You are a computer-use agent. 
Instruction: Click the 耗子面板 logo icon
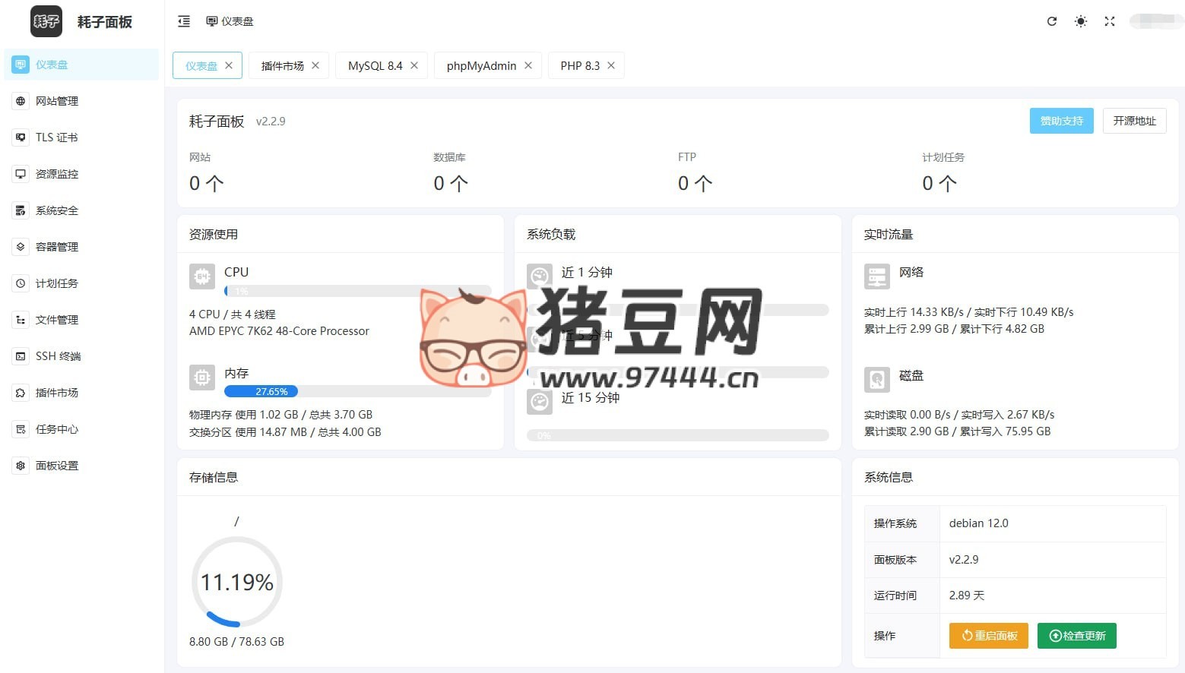(x=46, y=21)
